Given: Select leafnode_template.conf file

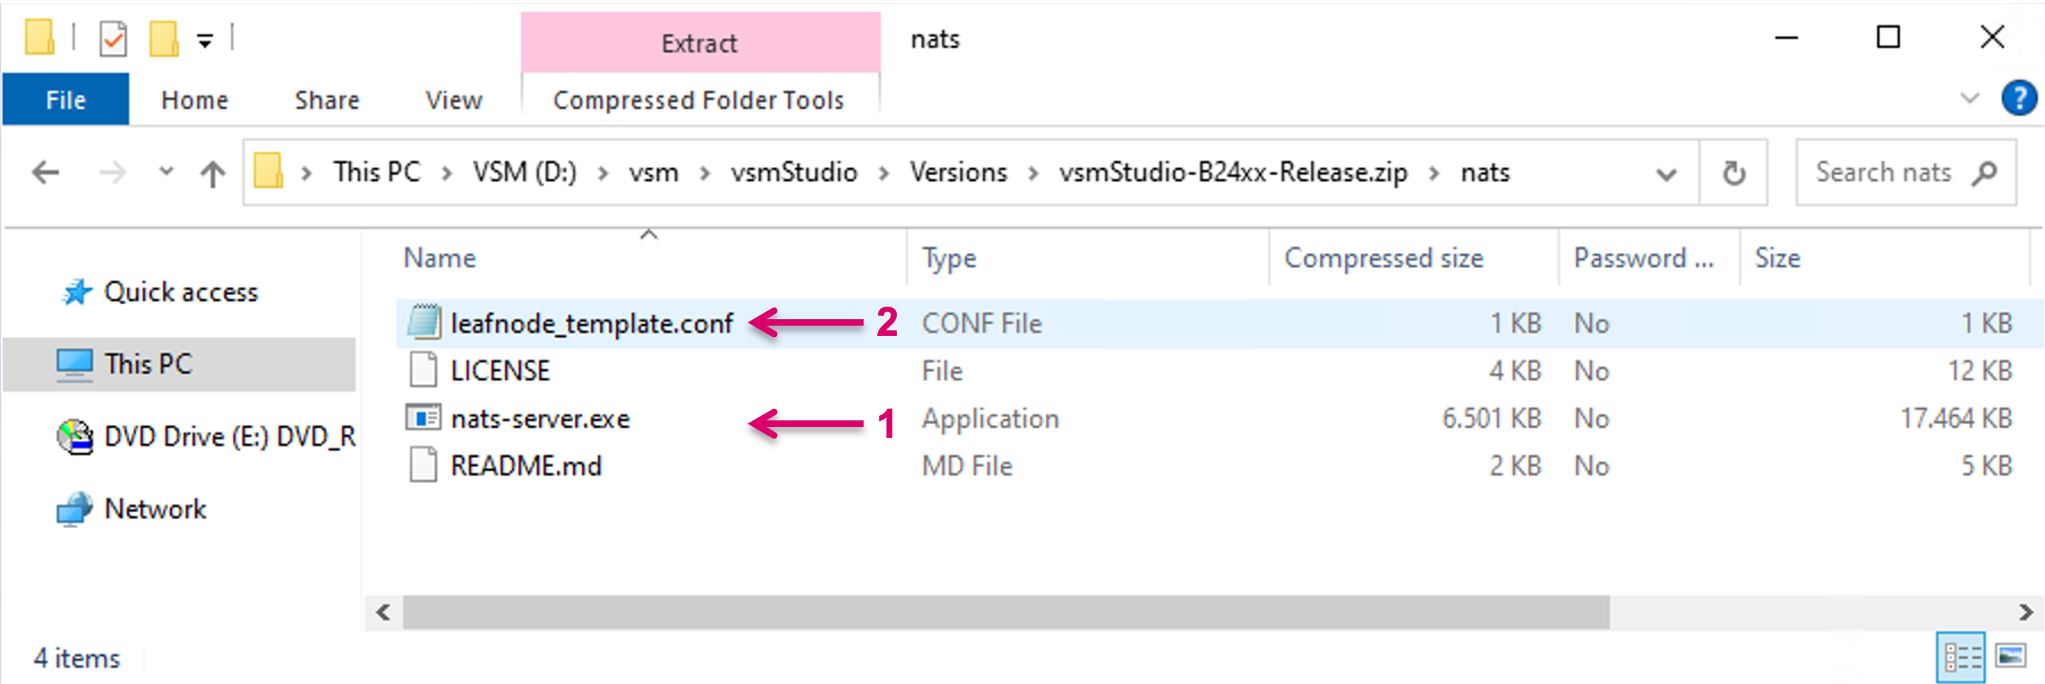Looking at the screenshot, I should tap(591, 323).
